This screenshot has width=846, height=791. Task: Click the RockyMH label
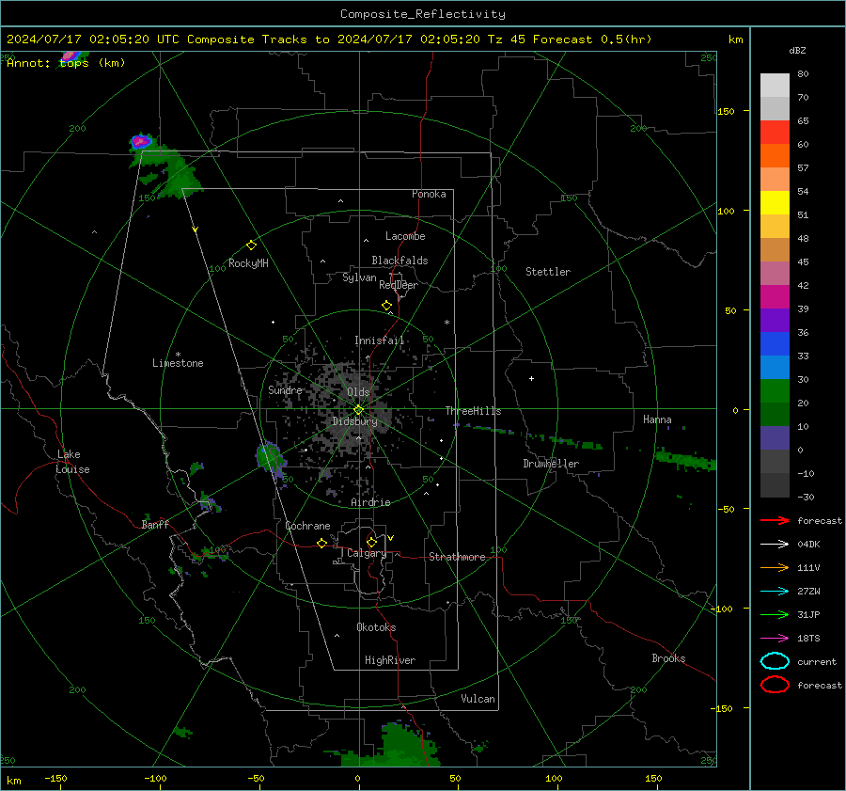248,263
